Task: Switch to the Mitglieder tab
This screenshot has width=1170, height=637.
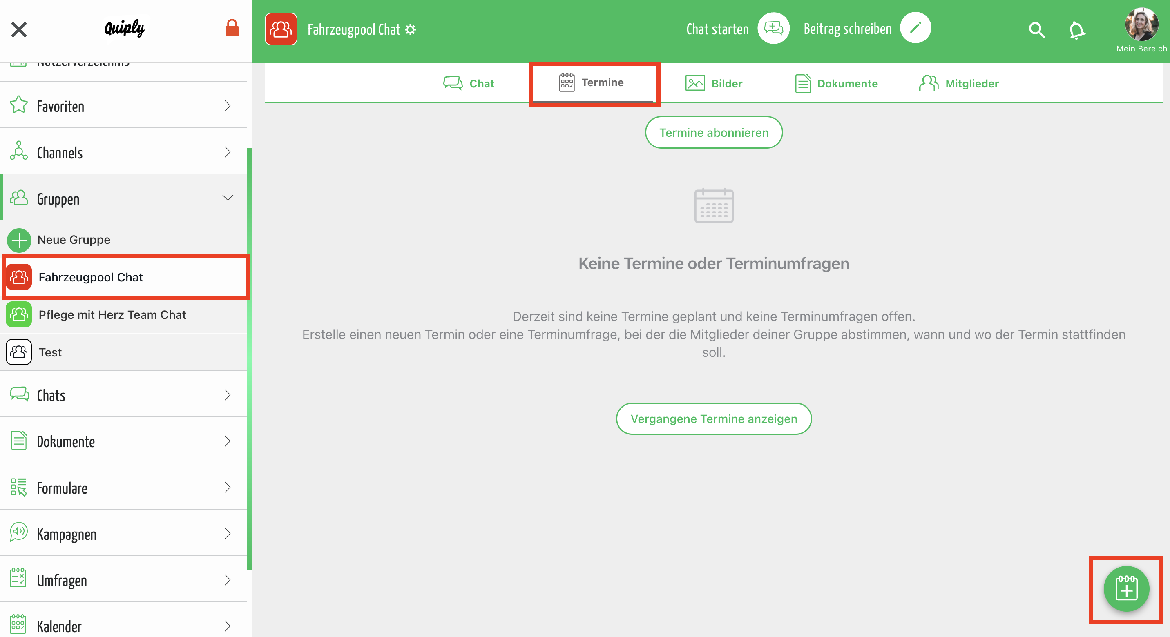Action: pyautogui.click(x=959, y=84)
